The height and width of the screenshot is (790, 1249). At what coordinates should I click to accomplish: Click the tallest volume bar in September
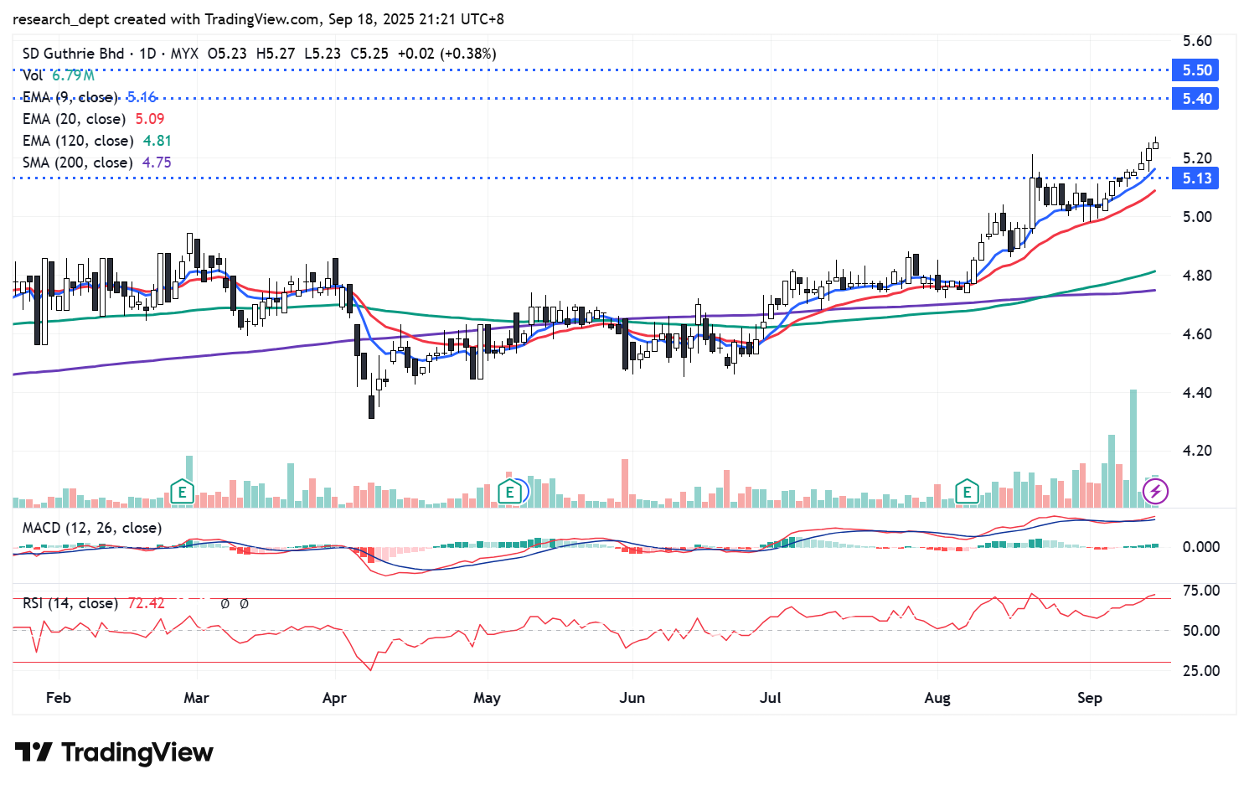[x=1133, y=448]
